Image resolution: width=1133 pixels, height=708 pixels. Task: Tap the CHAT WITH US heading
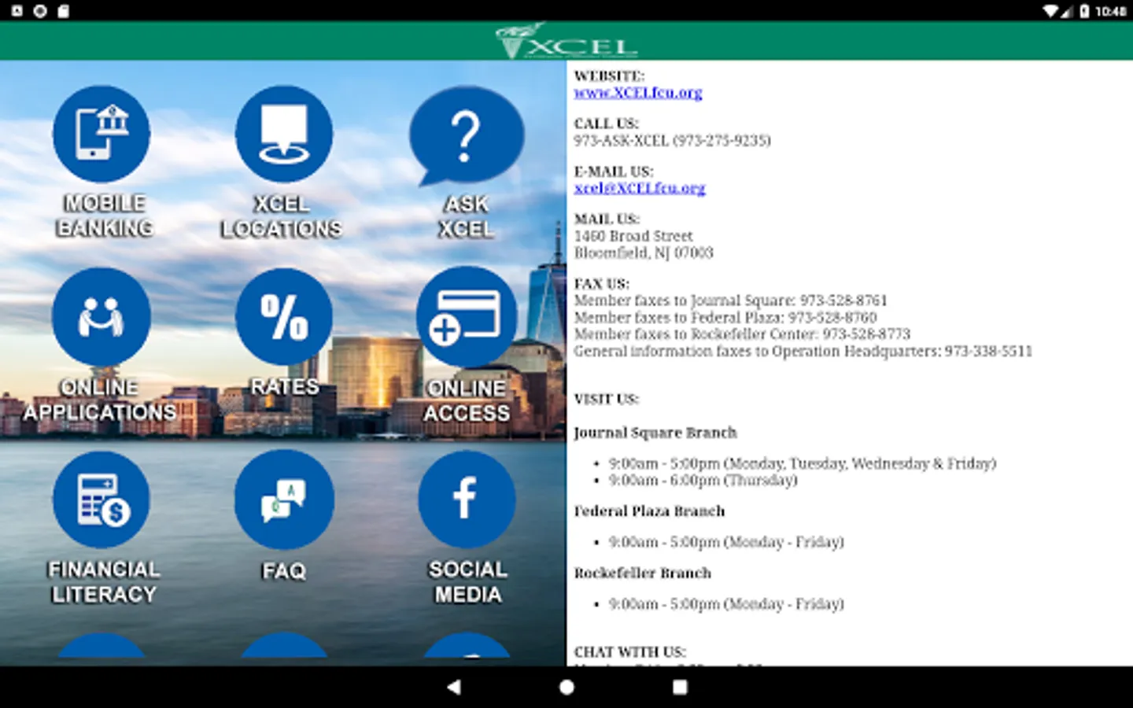click(629, 652)
